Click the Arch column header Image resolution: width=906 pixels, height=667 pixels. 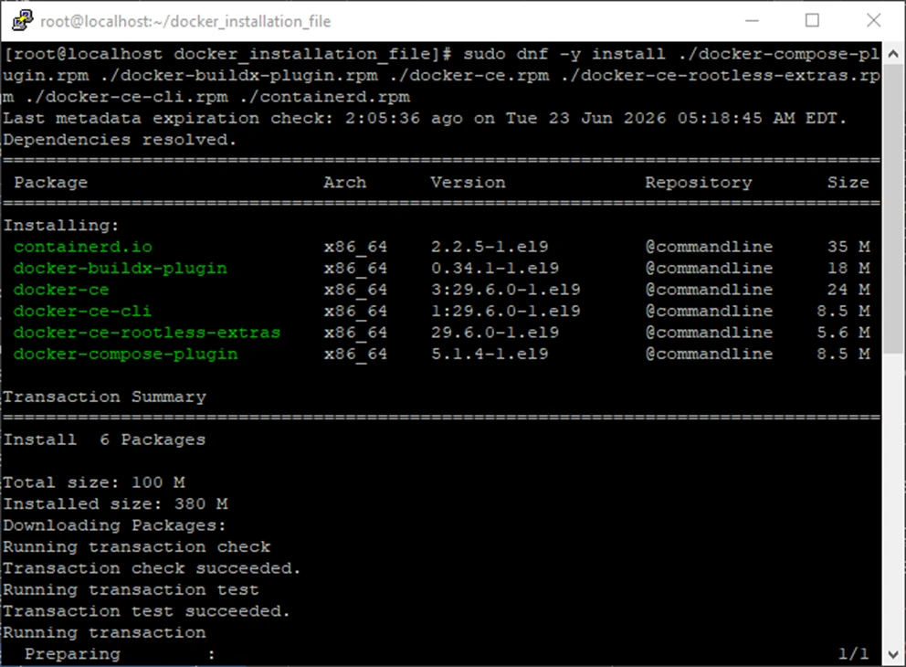pos(345,183)
